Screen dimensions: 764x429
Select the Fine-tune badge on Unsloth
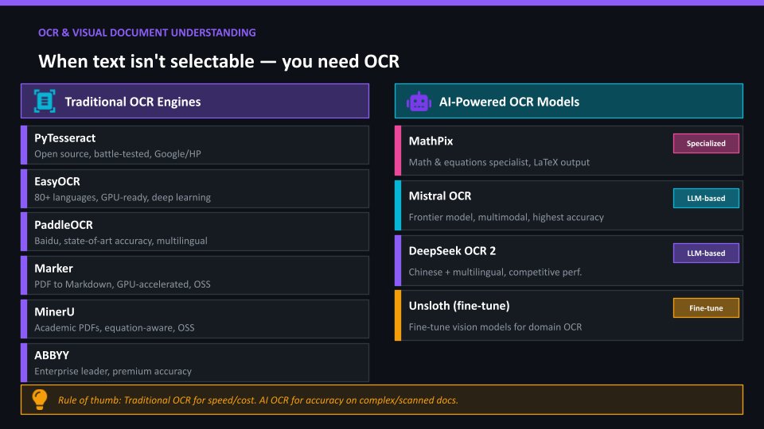pos(706,308)
